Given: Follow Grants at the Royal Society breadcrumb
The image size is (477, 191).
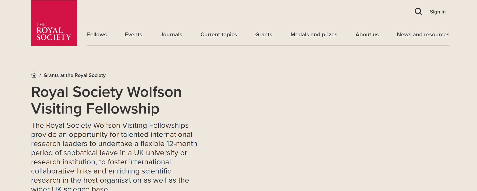Looking at the screenshot, I should (x=75, y=75).
